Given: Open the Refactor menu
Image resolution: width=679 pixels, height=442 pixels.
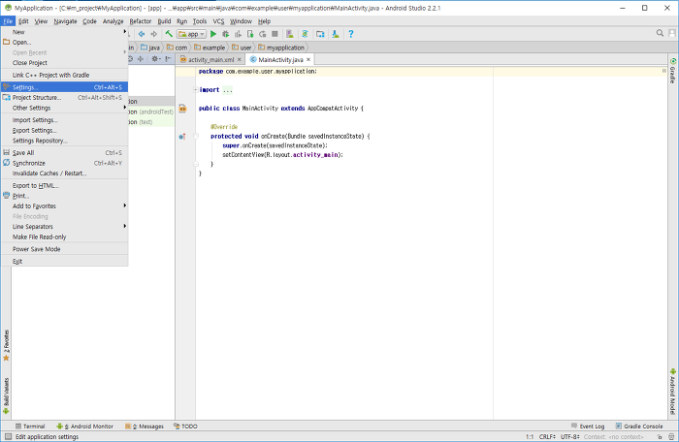Looking at the screenshot, I should (x=141, y=21).
